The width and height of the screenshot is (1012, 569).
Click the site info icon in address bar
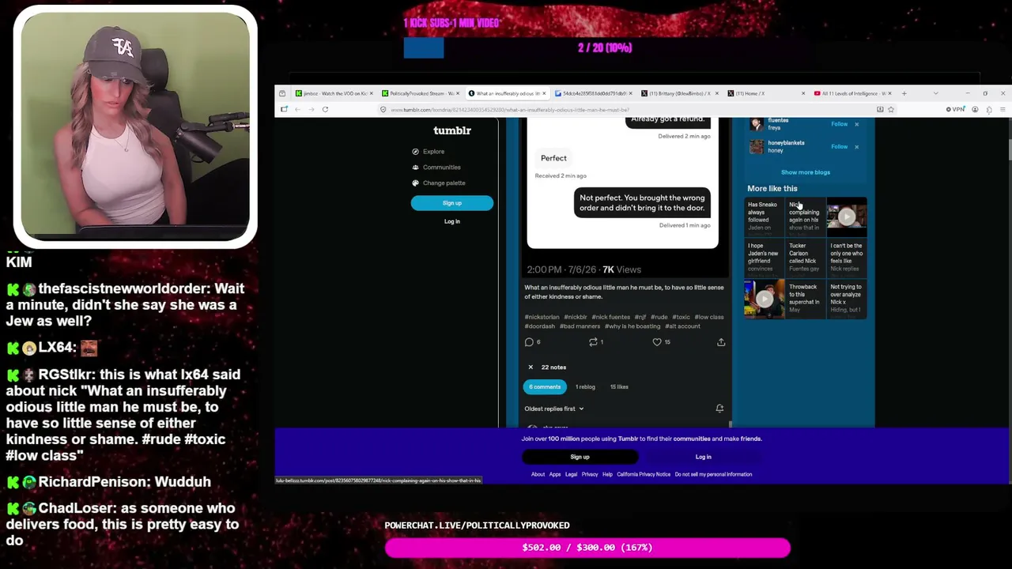[383, 110]
